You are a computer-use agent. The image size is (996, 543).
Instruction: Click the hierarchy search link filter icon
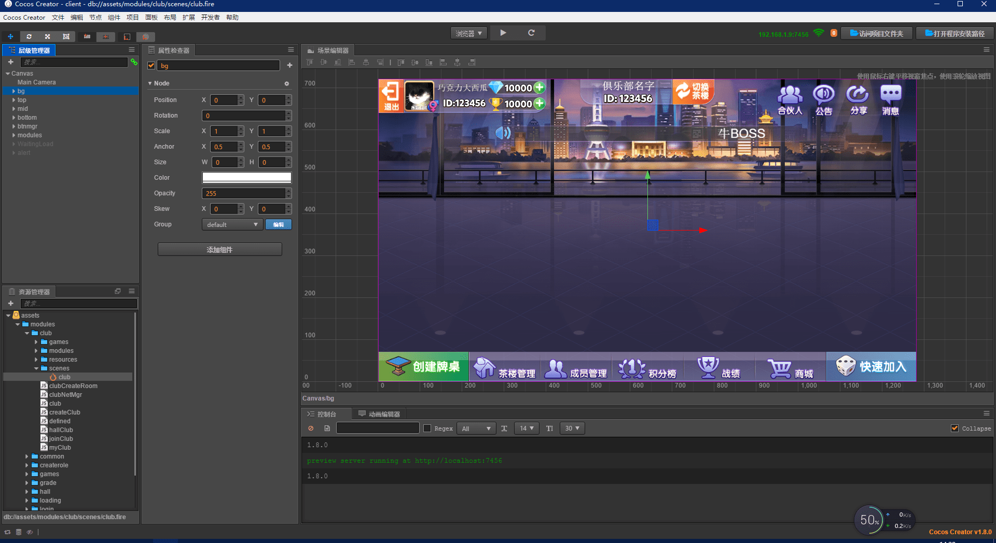click(134, 62)
